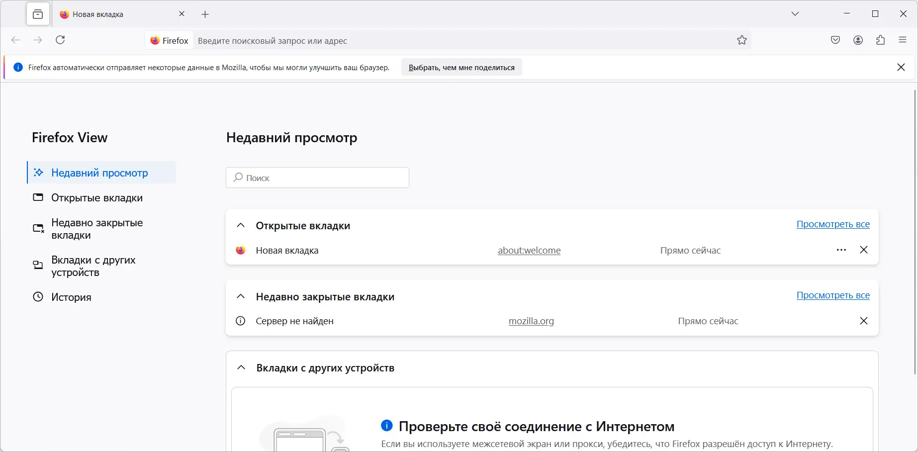Select История with its clock icon
918x452 pixels.
point(71,297)
